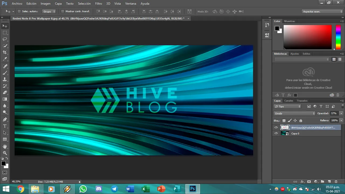The width and height of the screenshot is (345, 194).
Task: Create new adjustment layer icon
Action: pyautogui.click(x=316, y=182)
